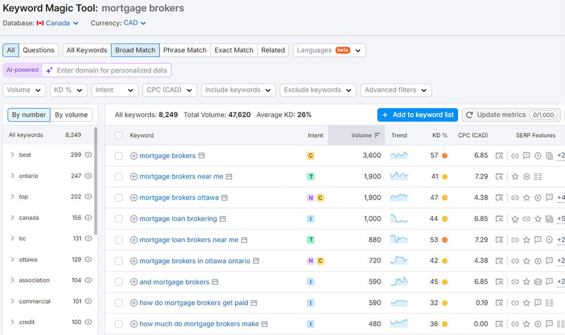Click the sitelinks SERP feature icon
Viewport: 565px width, 335px height.
click(x=538, y=177)
